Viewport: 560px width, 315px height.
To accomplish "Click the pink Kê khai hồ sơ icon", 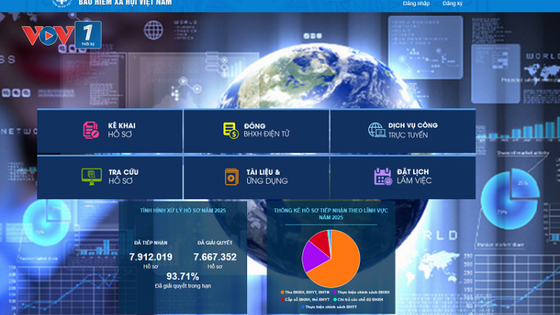I will click(x=90, y=130).
